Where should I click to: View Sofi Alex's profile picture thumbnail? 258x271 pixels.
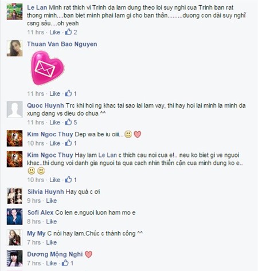click(14, 217)
